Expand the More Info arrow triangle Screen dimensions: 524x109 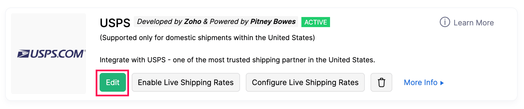click(x=442, y=83)
